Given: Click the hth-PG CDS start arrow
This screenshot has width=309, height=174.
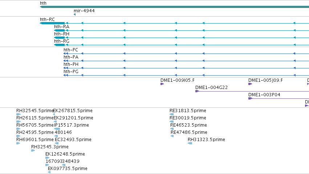Looking at the screenshot, I should [64, 75].
